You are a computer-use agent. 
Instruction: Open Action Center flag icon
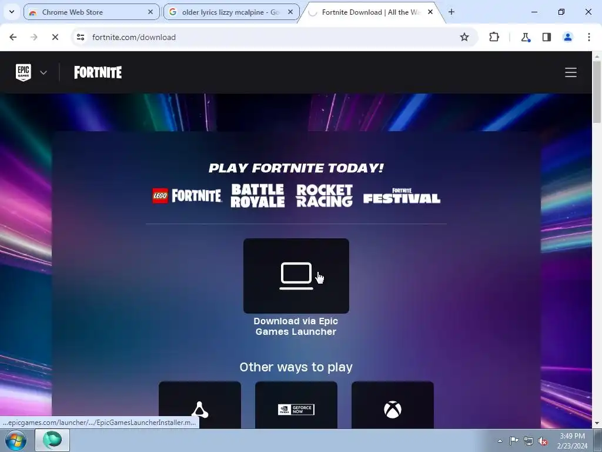click(x=514, y=441)
